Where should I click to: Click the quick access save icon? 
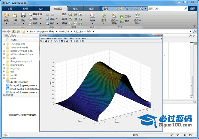click(106, 9)
